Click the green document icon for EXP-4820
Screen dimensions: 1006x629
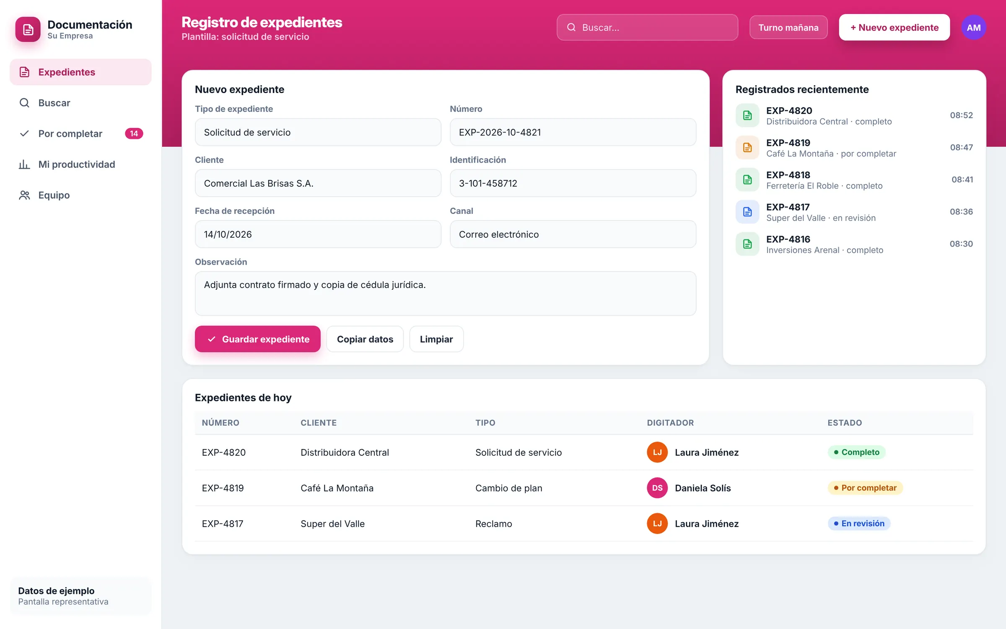pos(747,115)
